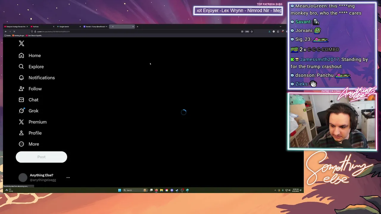Close the Google Gemini tab
381x214 pixels.
pyautogui.click(x=80, y=26)
